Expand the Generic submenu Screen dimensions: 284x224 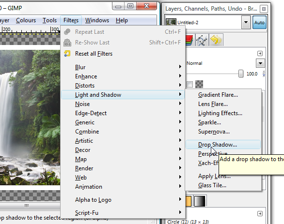(x=123, y=122)
